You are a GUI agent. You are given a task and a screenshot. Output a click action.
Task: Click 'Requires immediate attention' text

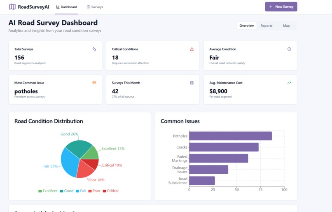131,63
